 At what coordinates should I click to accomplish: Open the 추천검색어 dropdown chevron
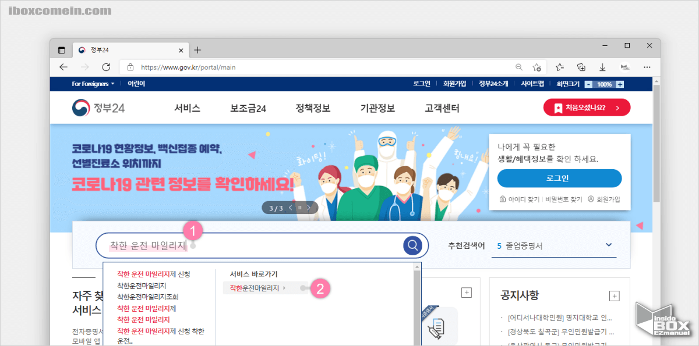point(609,245)
